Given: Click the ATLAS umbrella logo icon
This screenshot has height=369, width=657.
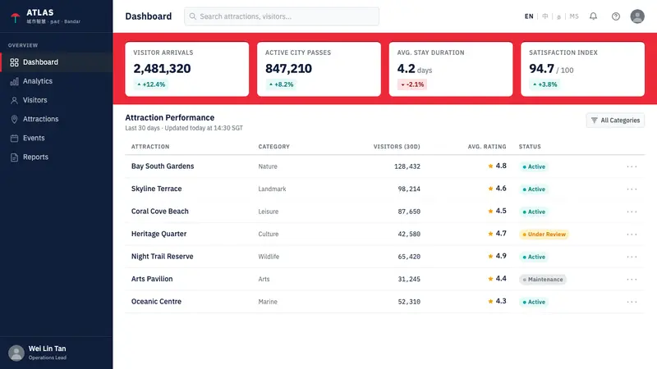Looking at the screenshot, I should (x=15, y=17).
